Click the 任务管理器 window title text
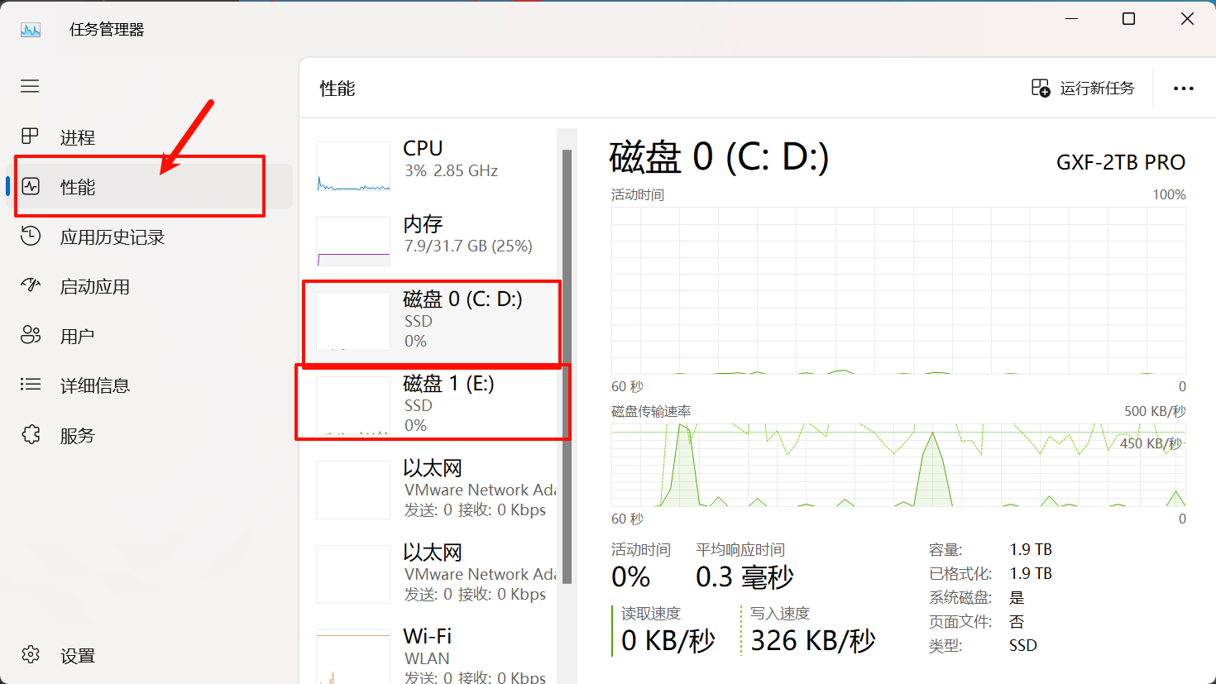The image size is (1216, 684). (x=107, y=30)
